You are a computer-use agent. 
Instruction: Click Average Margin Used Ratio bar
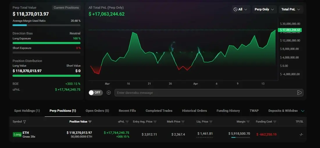[47, 25]
